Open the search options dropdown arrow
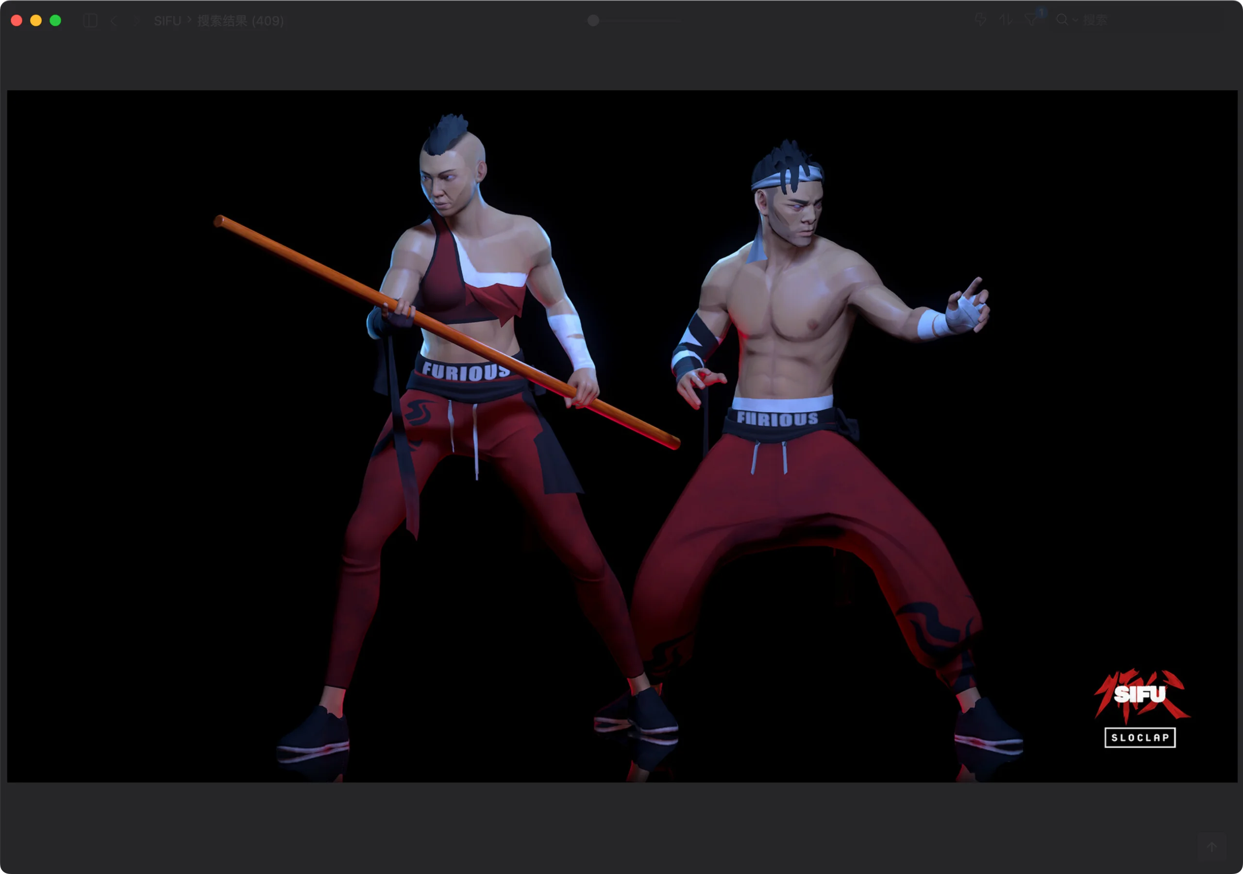This screenshot has width=1243, height=874. pos(1075,20)
